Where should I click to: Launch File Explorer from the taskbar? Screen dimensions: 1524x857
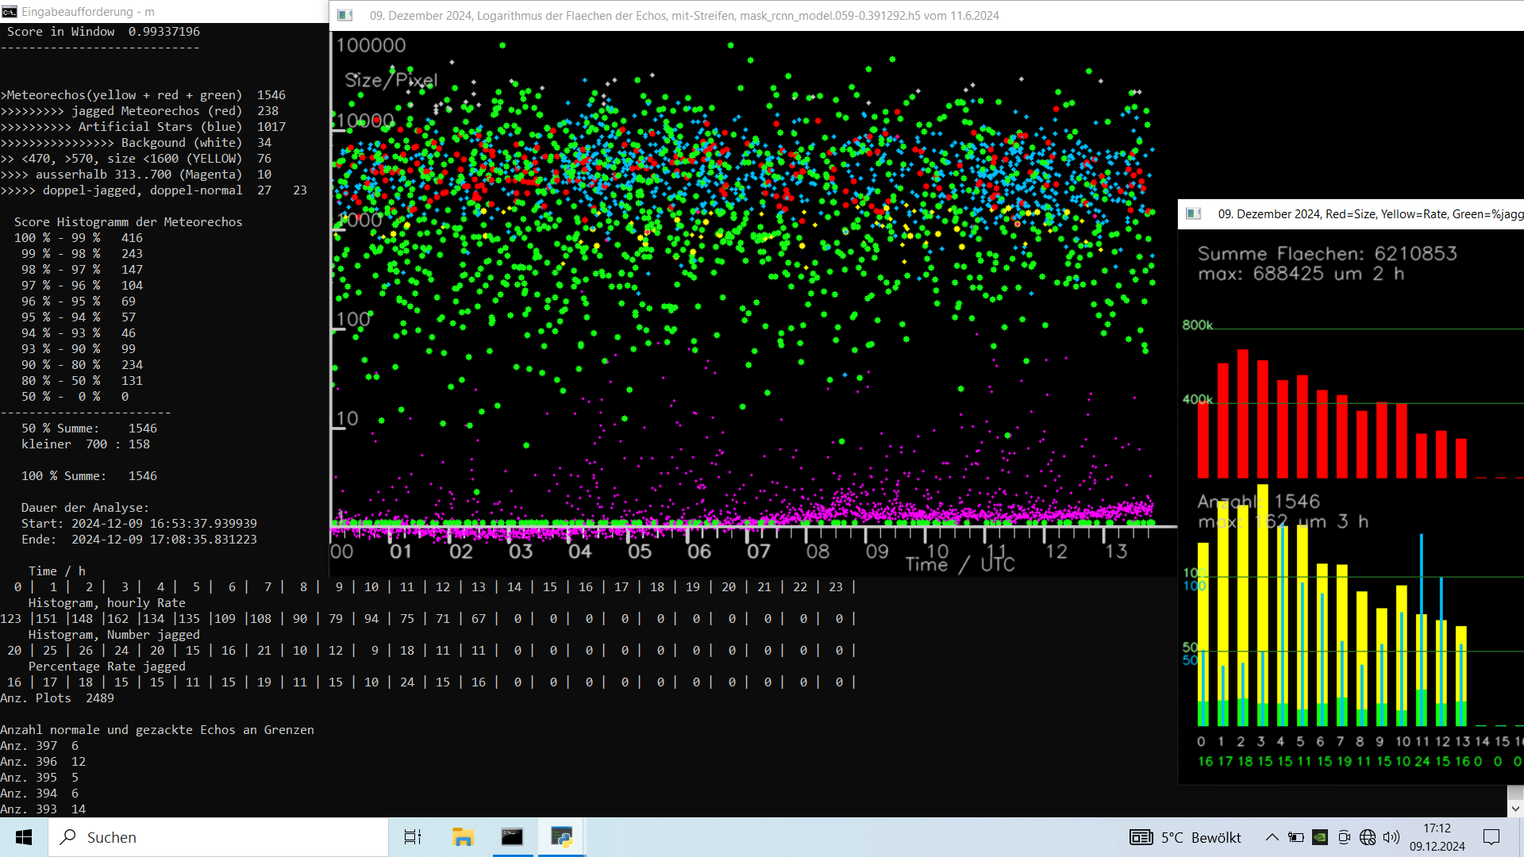pos(463,837)
